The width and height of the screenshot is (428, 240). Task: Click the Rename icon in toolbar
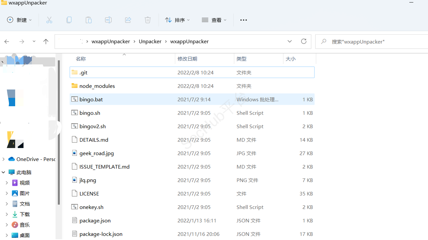coord(108,20)
